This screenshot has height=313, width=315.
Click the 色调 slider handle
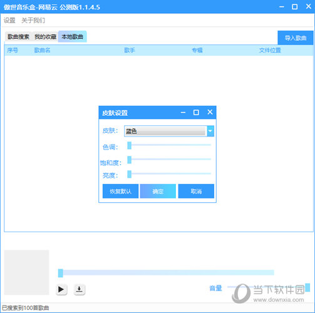130,145
